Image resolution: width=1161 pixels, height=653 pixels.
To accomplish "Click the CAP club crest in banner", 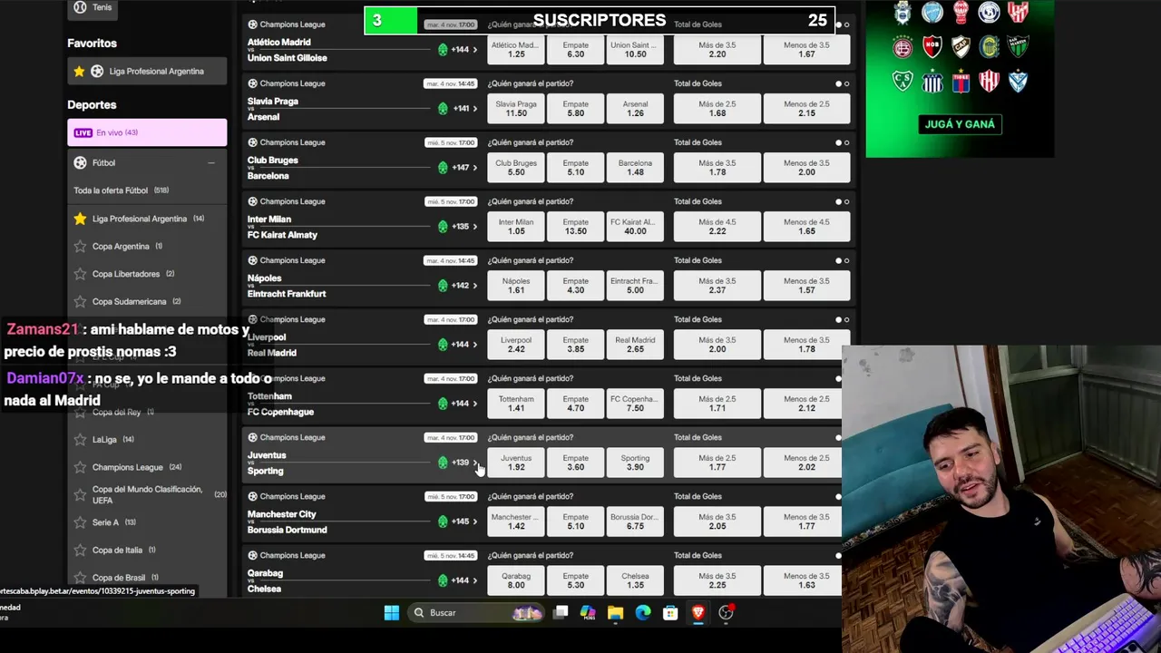I will [961, 46].
